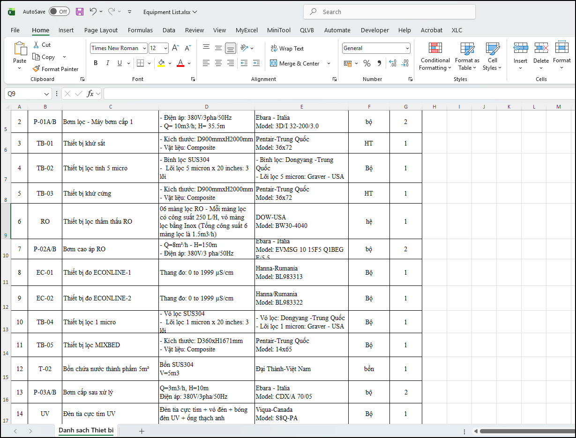Click the Undo arrow icon
The width and height of the screenshot is (576, 438).
pos(93,12)
